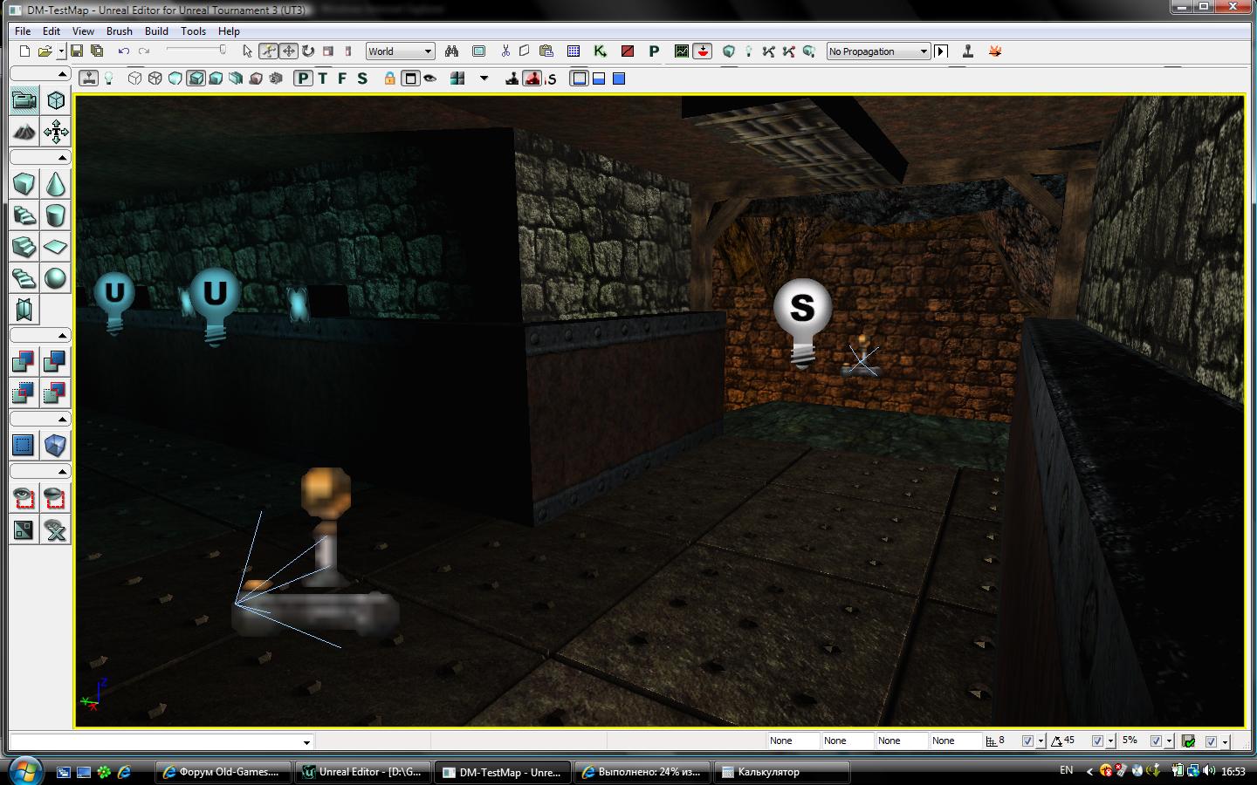Choose the Cylinder brush builder
Screen dimensions: 1257x785
[56, 215]
